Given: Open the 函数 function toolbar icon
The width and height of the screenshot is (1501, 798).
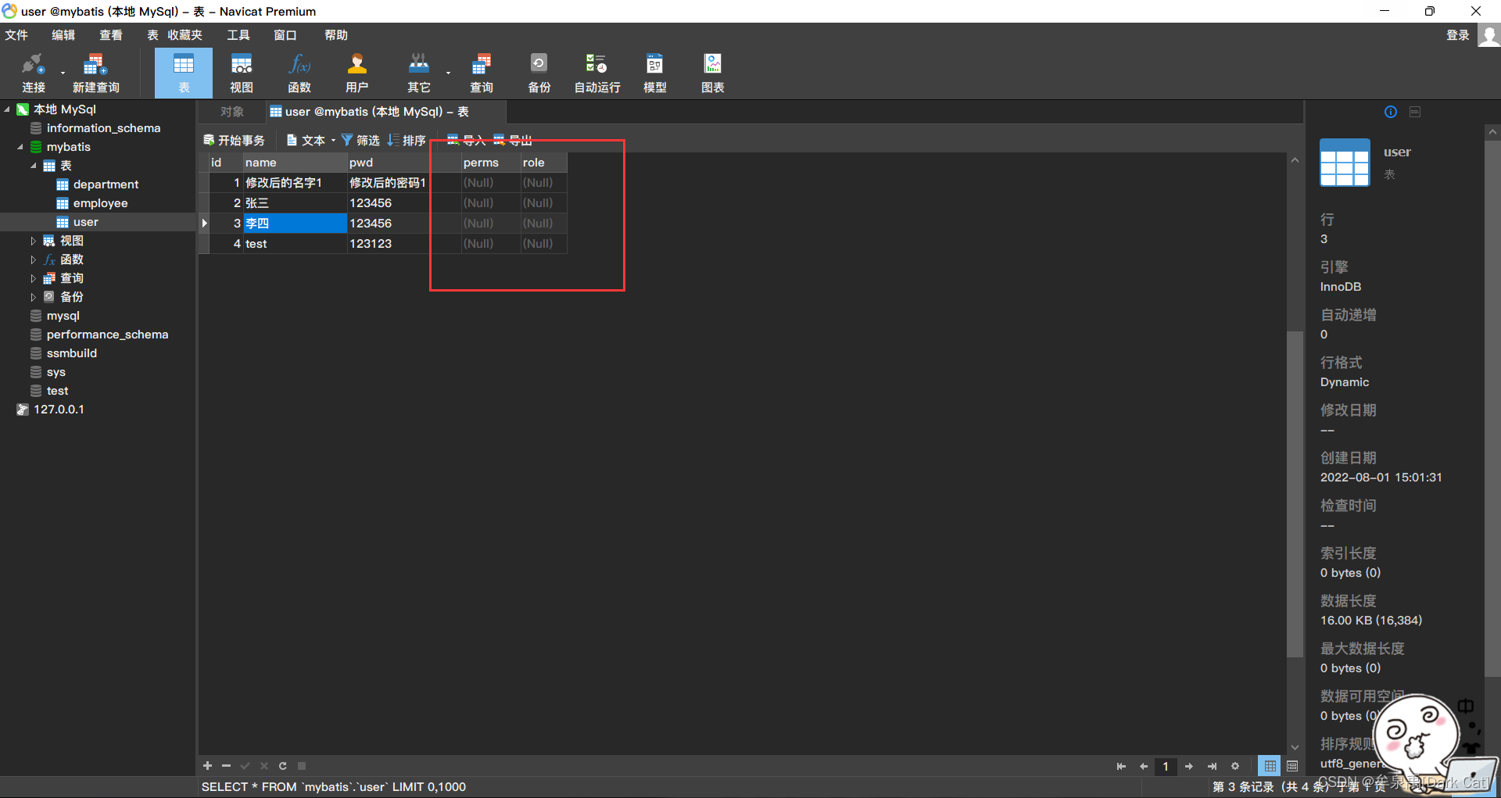Looking at the screenshot, I should click(x=299, y=73).
